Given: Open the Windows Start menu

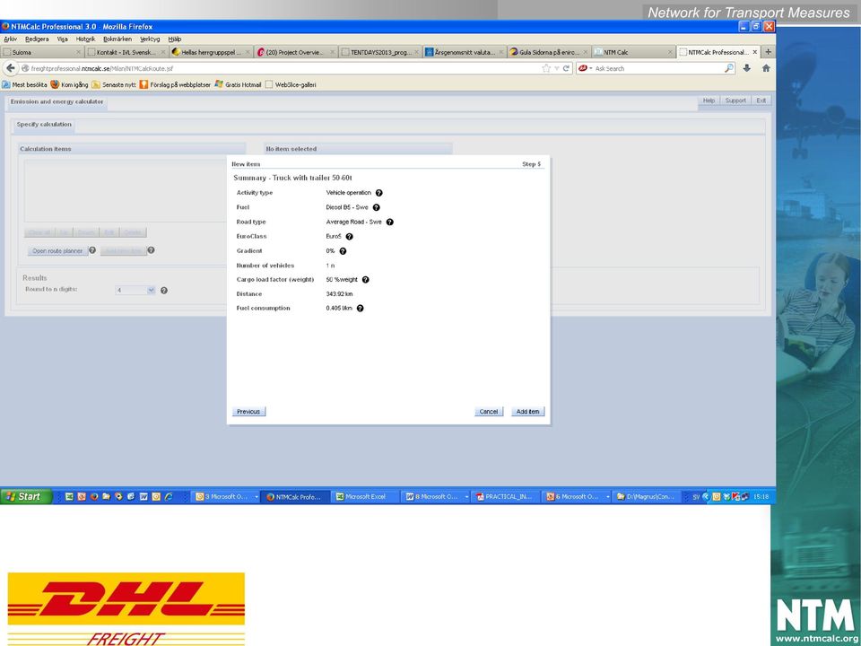Looking at the screenshot, I should (24, 496).
